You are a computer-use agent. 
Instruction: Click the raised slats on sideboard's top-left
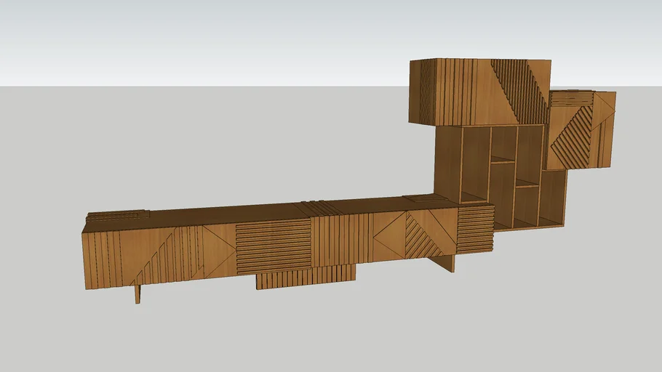118,216
